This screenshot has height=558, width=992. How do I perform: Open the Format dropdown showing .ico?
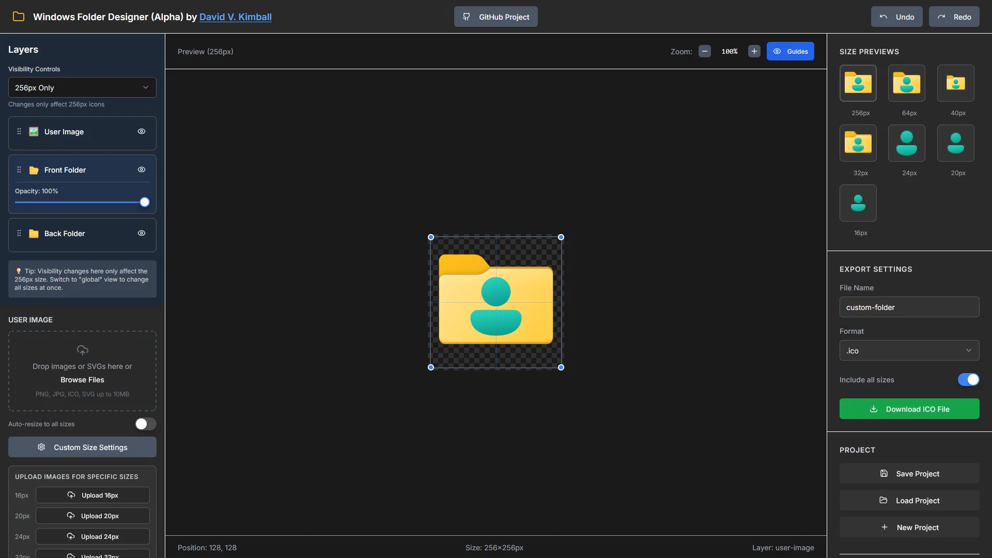(x=908, y=350)
